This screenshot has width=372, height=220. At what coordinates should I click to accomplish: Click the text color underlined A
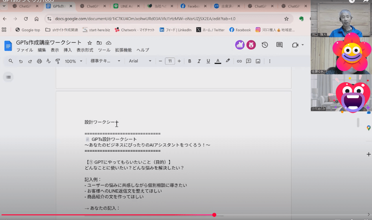218,61
